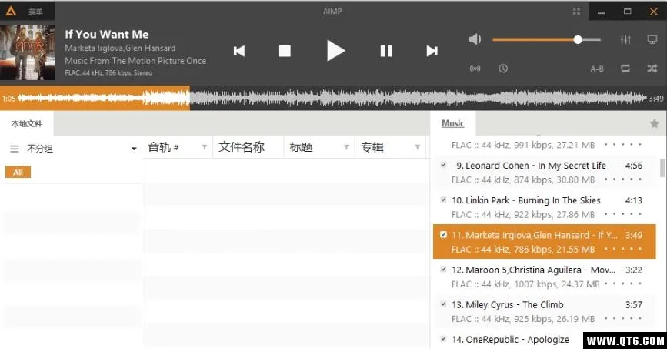
Task: Click the elapsed time 1:05 label
Action: 8,99
